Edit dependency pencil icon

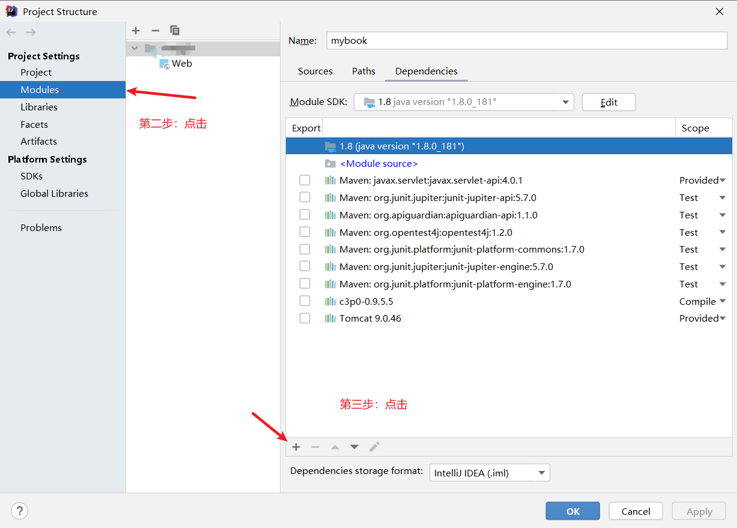(x=374, y=447)
